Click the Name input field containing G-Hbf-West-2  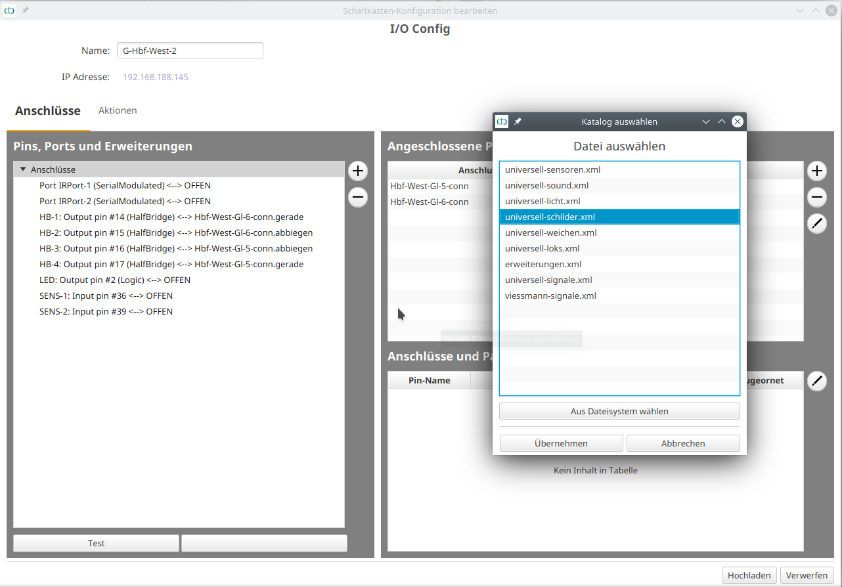pyautogui.click(x=190, y=50)
